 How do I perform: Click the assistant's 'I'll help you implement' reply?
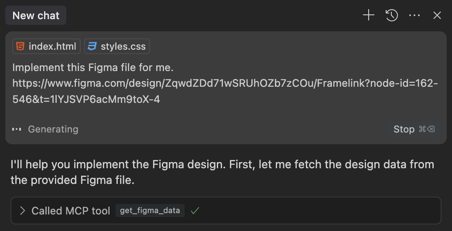[222, 172]
